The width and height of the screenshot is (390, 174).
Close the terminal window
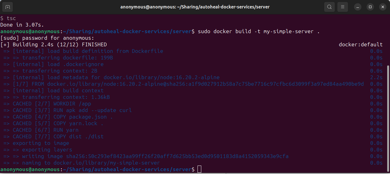pos(382,7)
